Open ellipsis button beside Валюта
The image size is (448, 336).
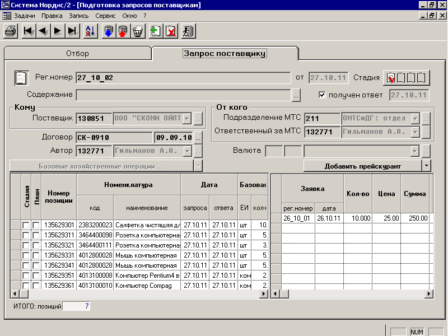(x=426, y=151)
